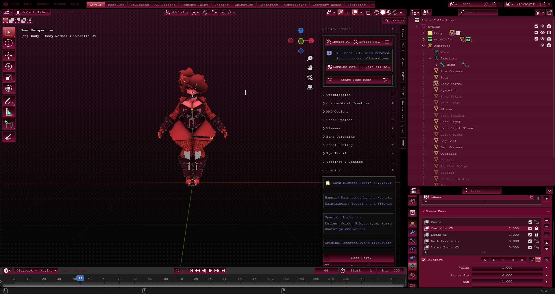
Task: Unlock the Overalls ON shape key
Action: [x=536, y=229]
